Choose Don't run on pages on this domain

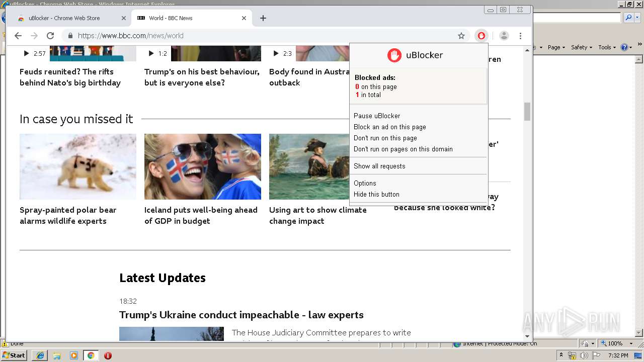pyautogui.click(x=403, y=149)
